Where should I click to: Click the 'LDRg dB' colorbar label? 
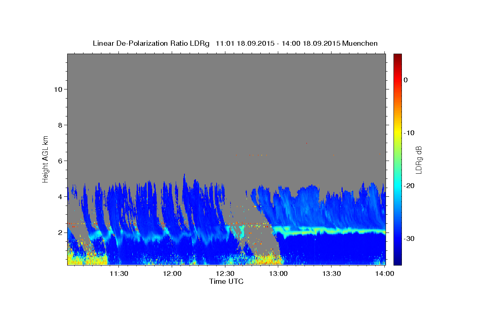419,159
